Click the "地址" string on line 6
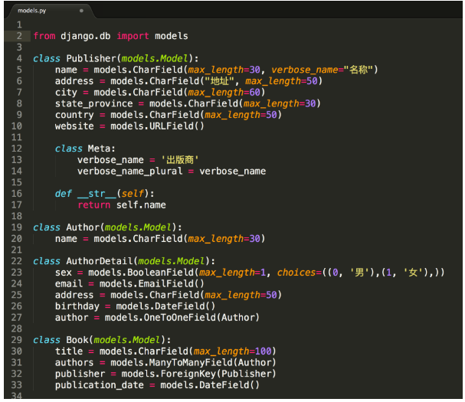This screenshot has width=465, height=402. [x=219, y=81]
